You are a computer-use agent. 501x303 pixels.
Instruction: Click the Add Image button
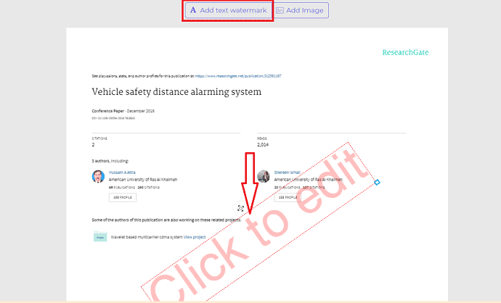pyautogui.click(x=301, y=10)
